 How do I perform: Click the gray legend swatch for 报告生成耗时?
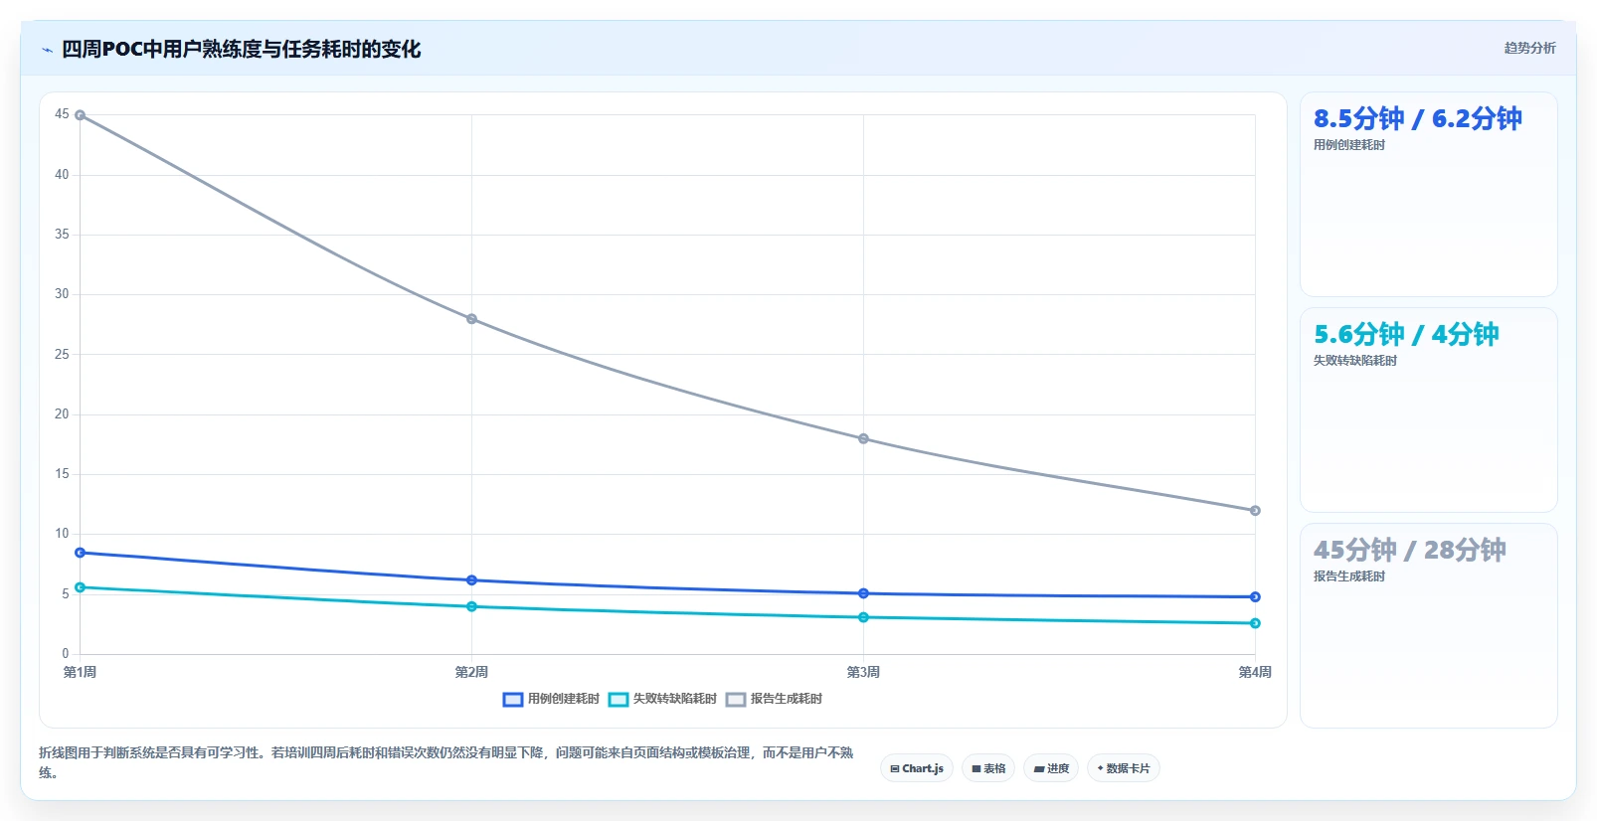click(x=736, y=700)
